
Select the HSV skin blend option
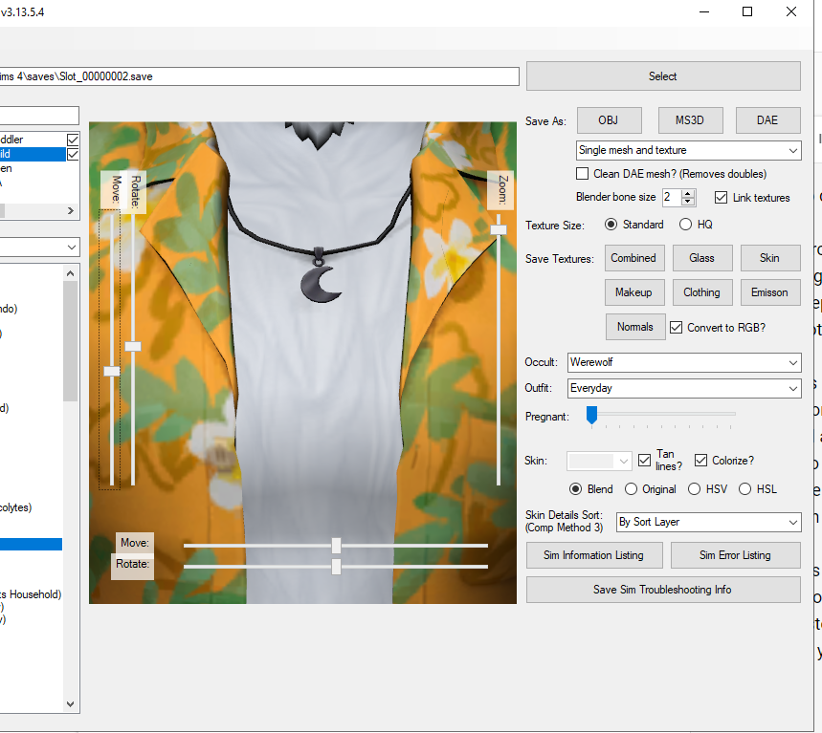tap(695, 489)
